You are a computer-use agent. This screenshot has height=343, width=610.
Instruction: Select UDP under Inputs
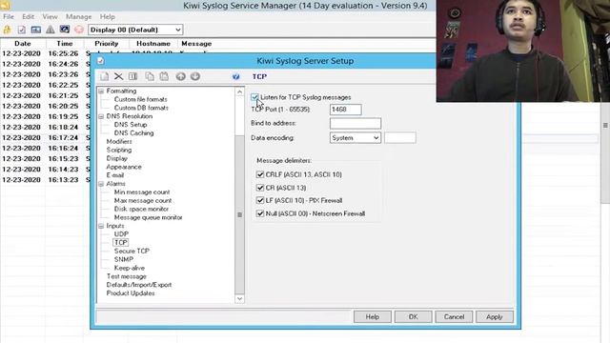[x=121, y=234]
